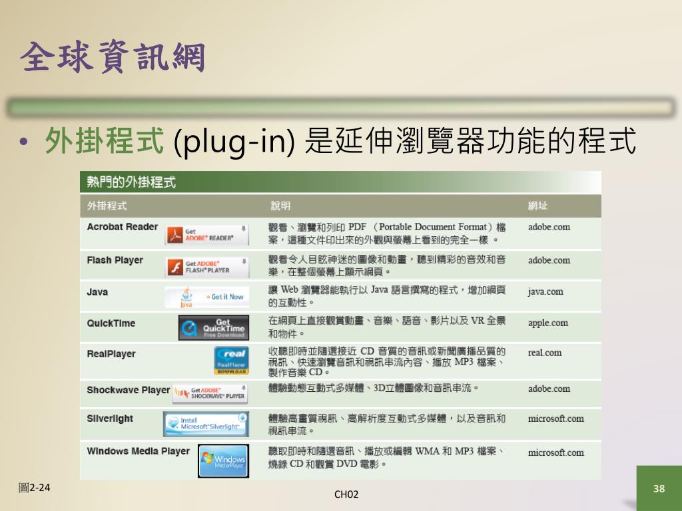Click the Install Microsoft Silverlight badge
Image resolution: width=682 pixels, height=511 pixels.
[x=206, y=424]
